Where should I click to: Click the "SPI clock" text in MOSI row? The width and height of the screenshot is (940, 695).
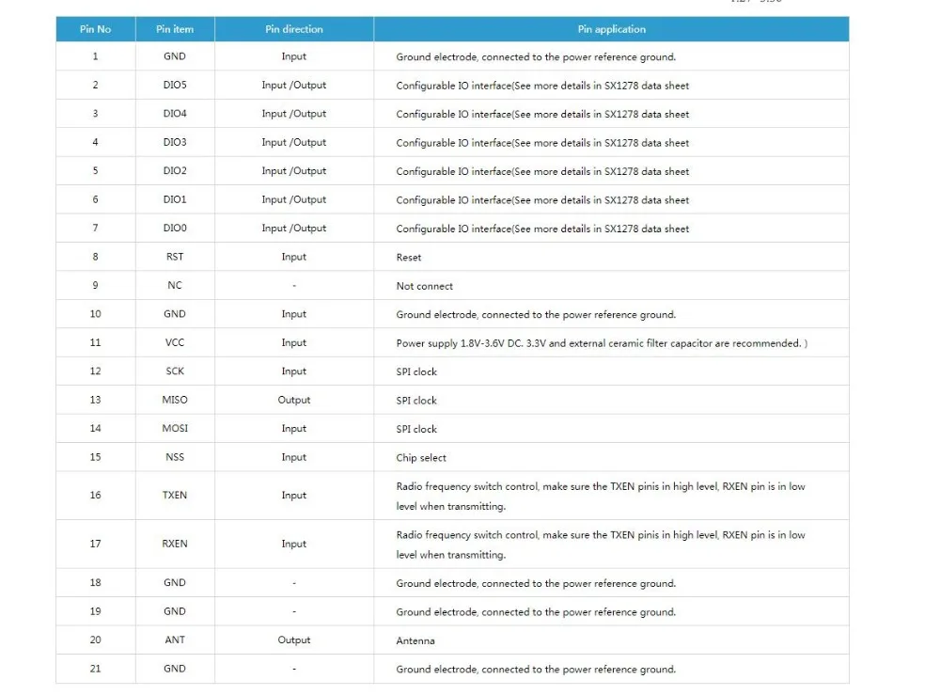tap(416, 429)
